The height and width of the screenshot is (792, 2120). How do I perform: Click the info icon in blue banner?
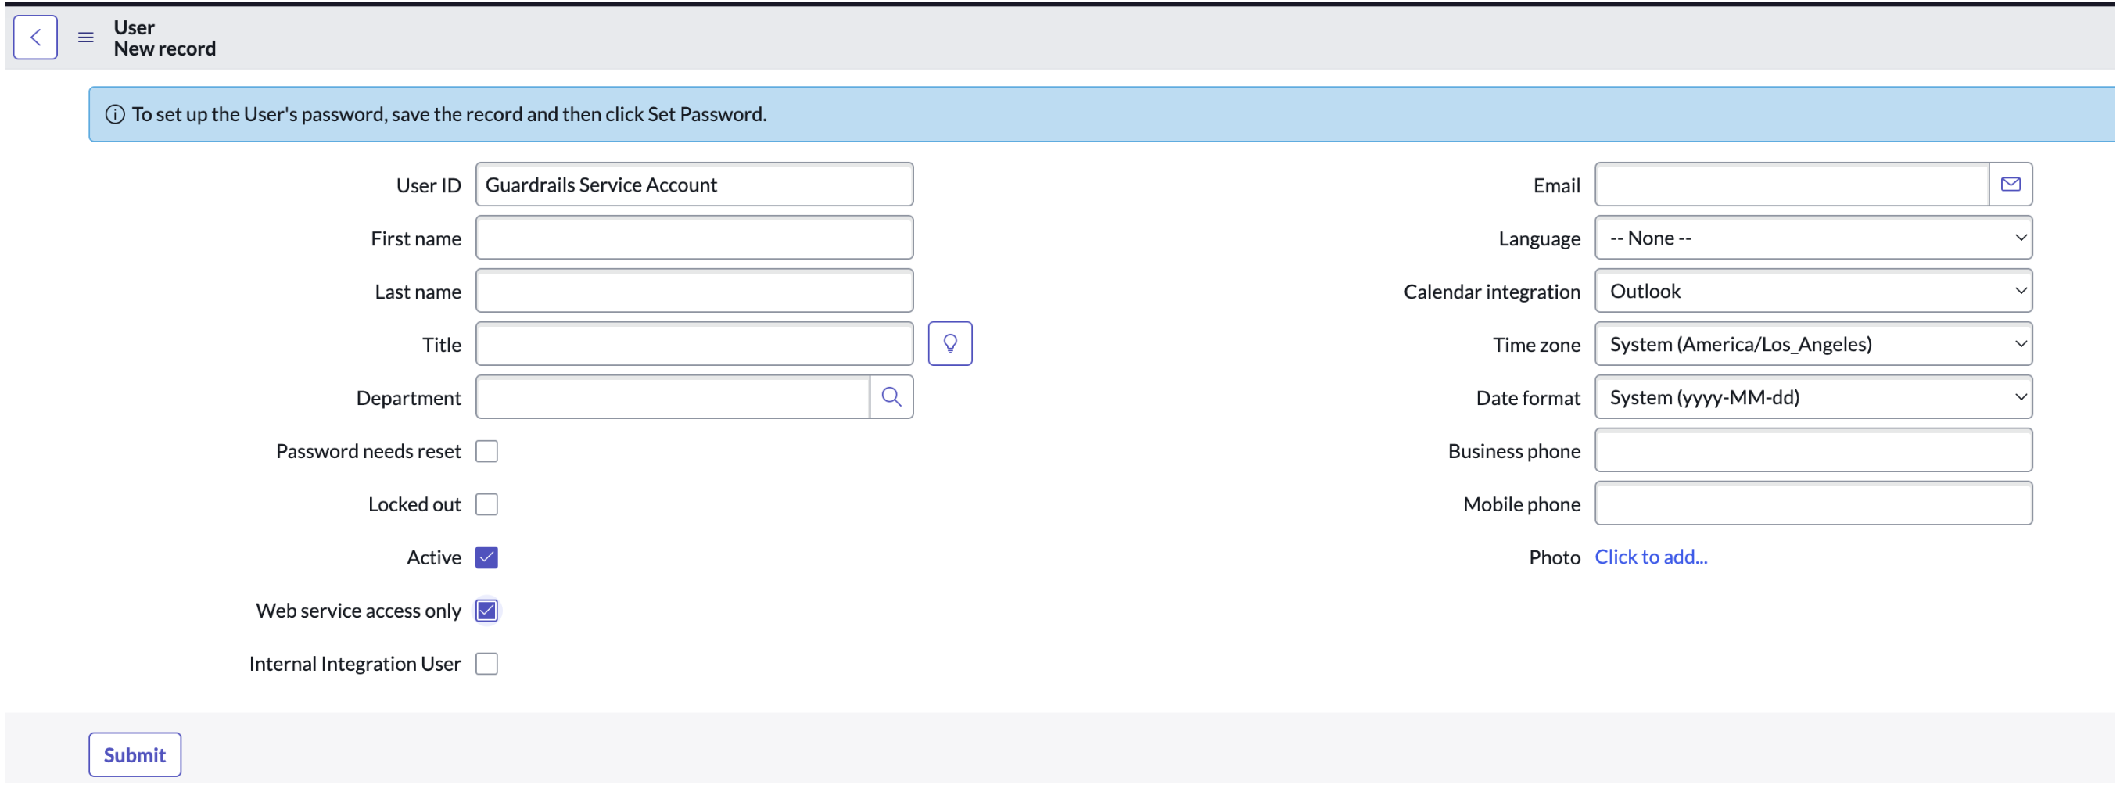click(x=115, y=114)
